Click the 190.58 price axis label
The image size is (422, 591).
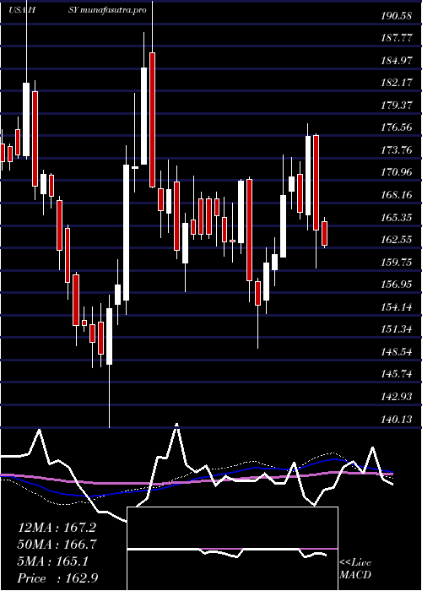tap(395, 16)
